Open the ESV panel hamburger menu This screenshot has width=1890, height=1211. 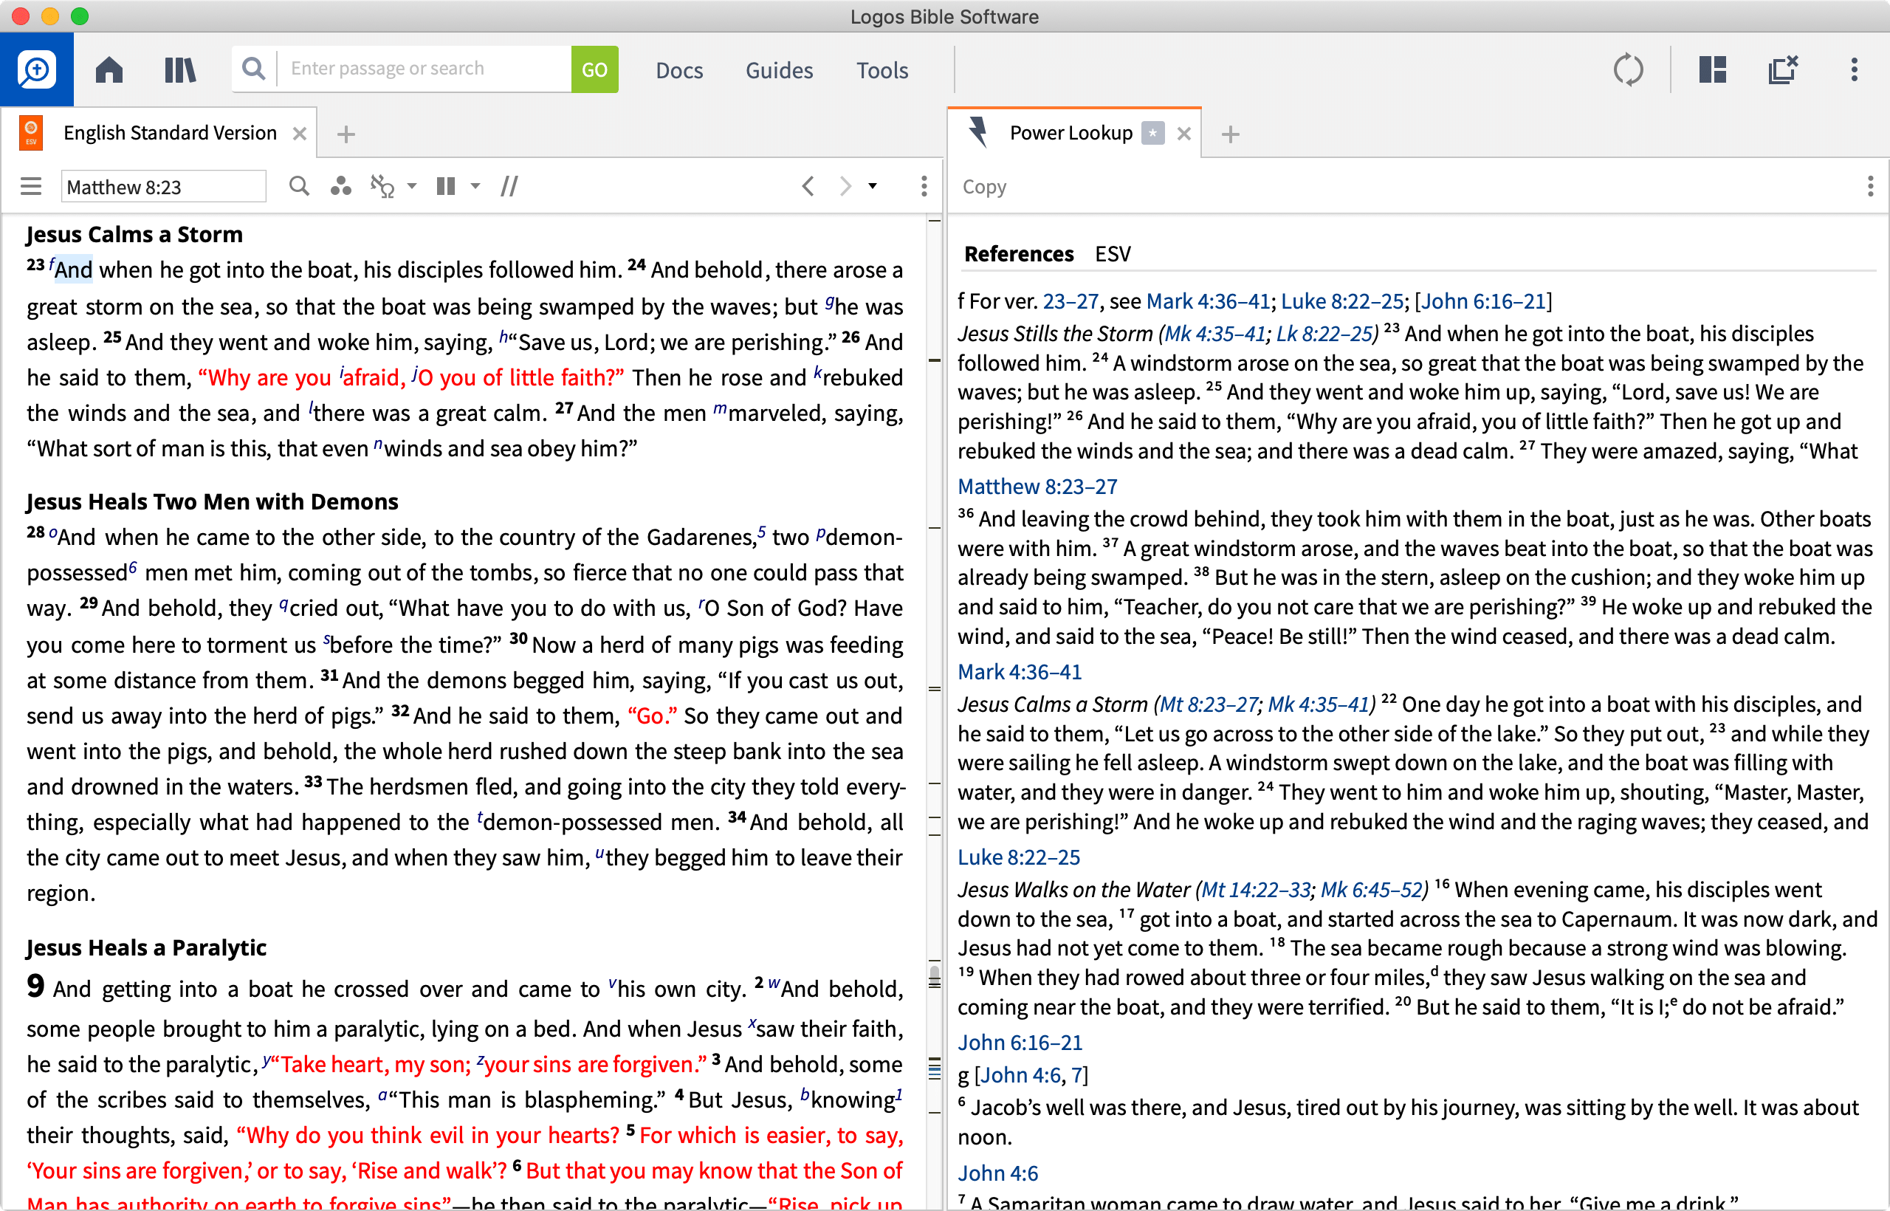tap(31, 186)
